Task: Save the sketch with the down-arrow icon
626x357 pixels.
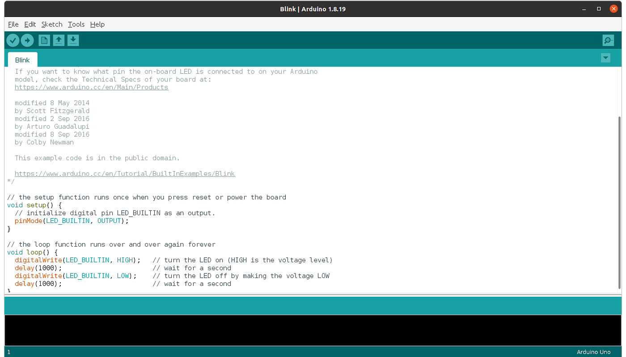Action: 73,41
